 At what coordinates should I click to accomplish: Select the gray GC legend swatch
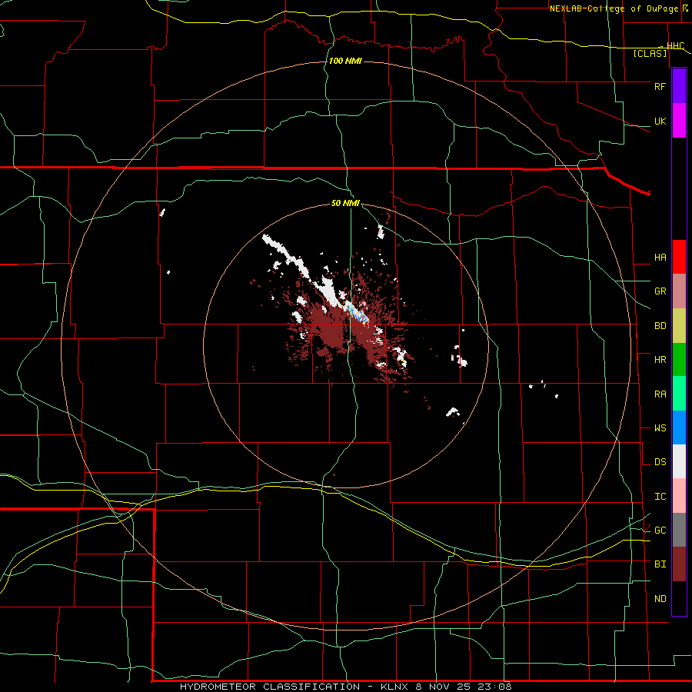[679, 530]
